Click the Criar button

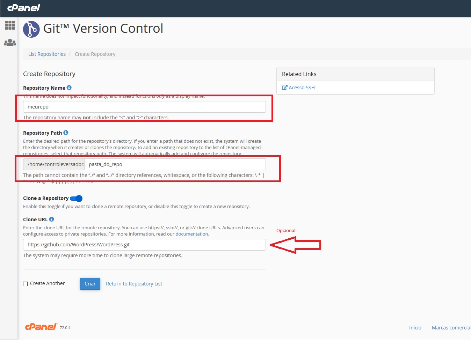click(90, 284)
